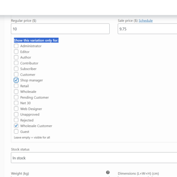Select the Rejected role checkbox
177x177 pixels.
(x=16, y=120)
